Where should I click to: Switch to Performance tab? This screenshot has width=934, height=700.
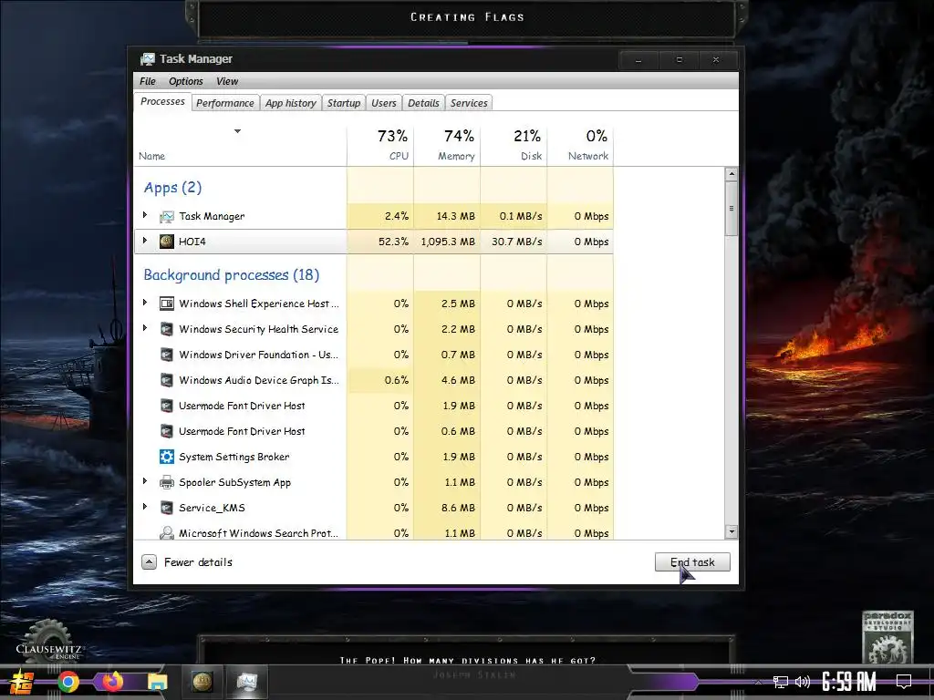[x=225, y=103]
